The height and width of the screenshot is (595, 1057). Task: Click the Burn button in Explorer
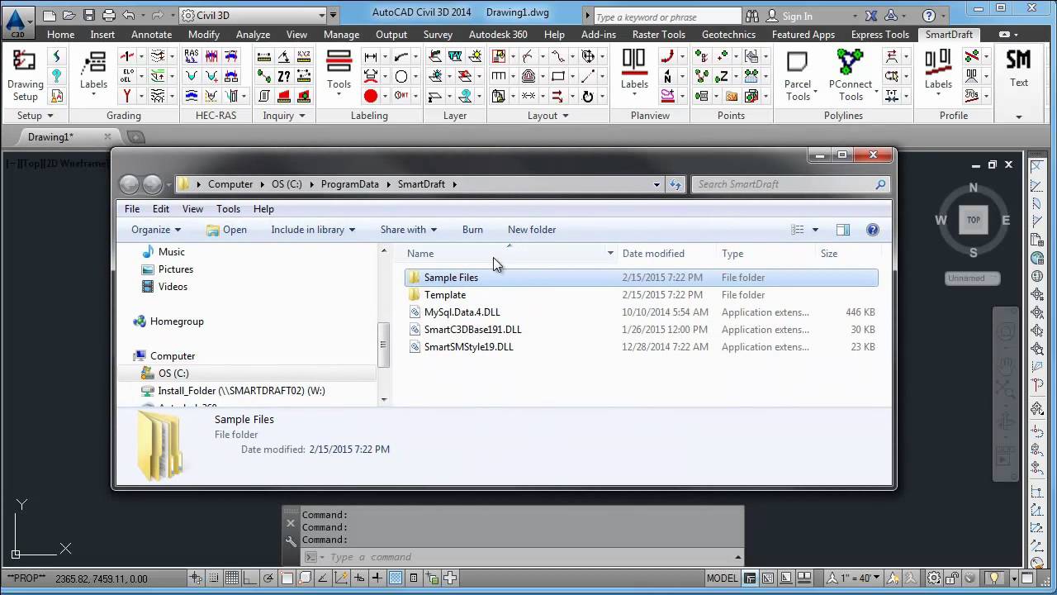(x=472, y=230)
